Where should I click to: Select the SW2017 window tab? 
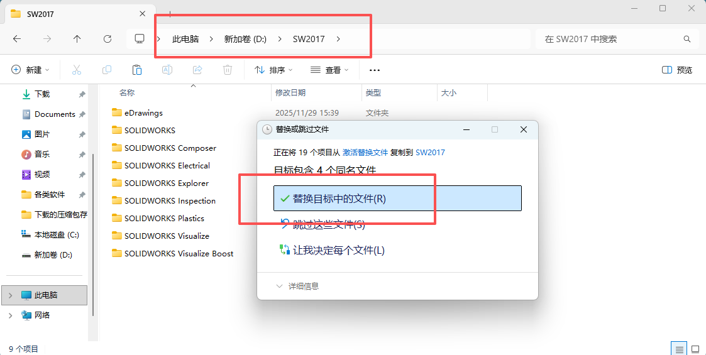click(x=80, y=14)
